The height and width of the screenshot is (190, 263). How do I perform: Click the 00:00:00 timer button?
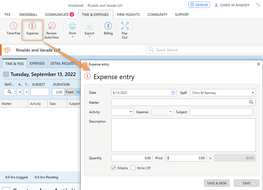coord(199,5)
